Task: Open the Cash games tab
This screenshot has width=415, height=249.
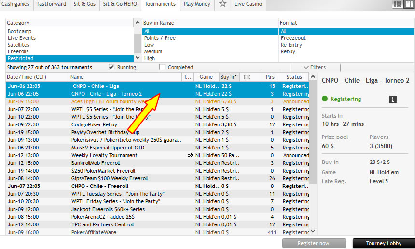Action: click(15, 4)
